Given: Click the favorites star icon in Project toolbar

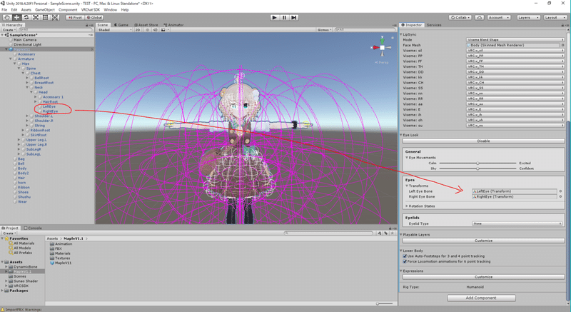Looking at the screenshot, I should coord(392,233).
